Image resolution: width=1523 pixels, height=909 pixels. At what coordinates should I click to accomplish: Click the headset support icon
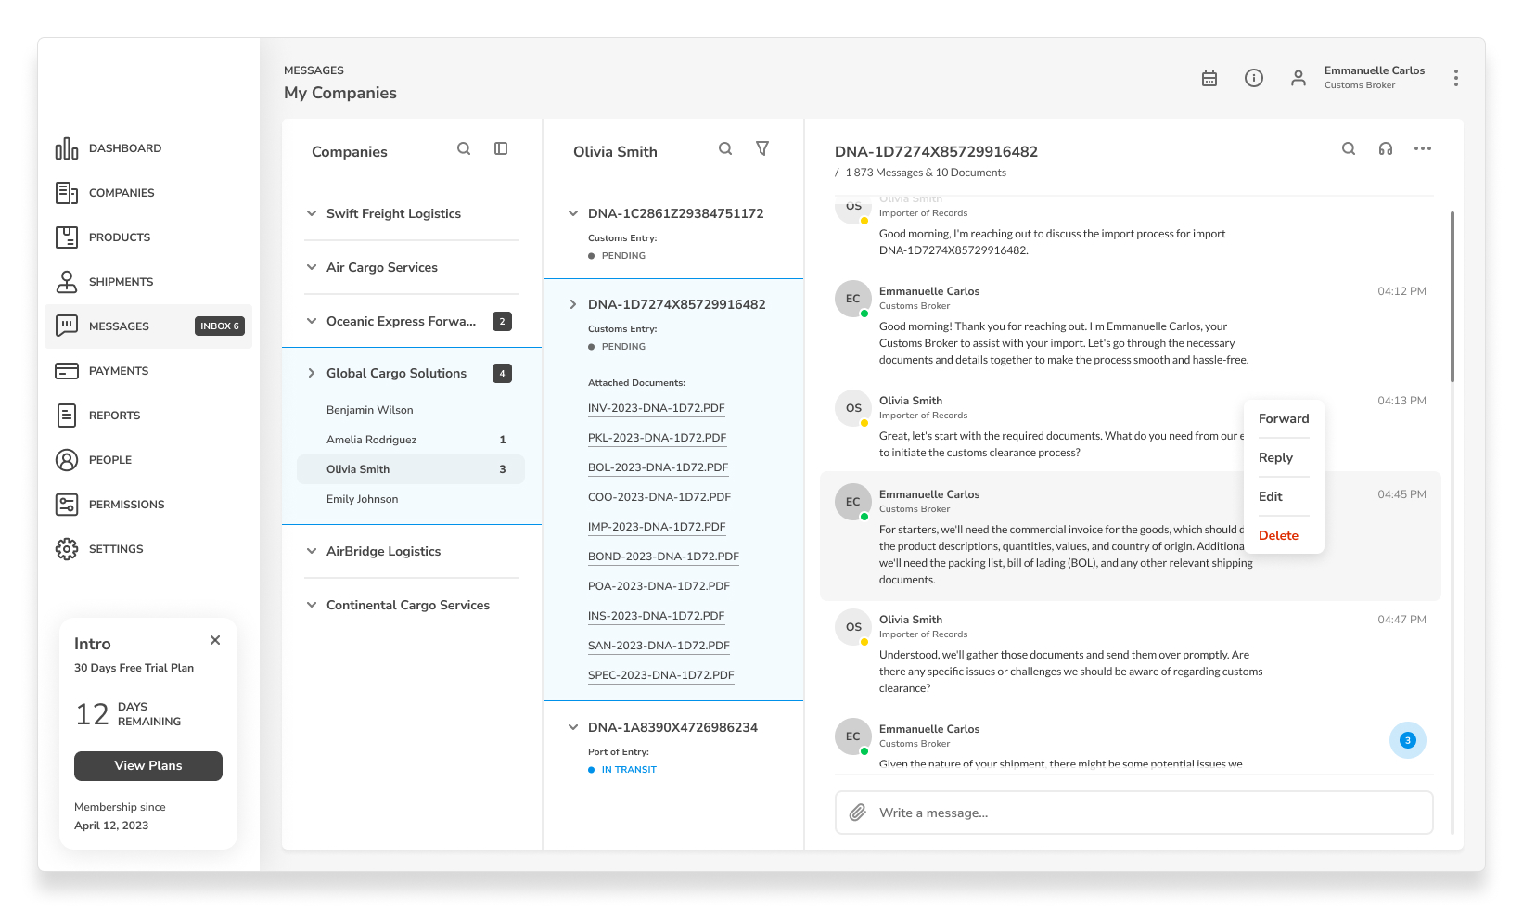pos(1386,148)
